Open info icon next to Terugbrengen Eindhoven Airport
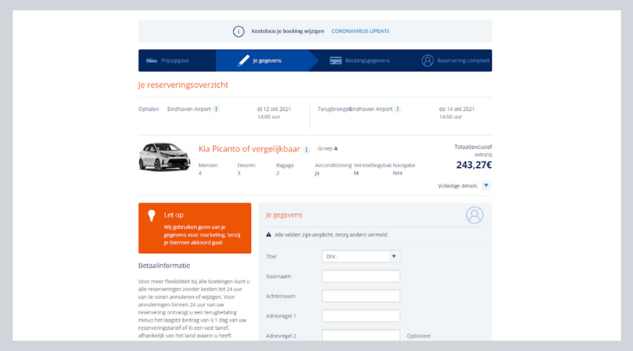 point(398,109)
